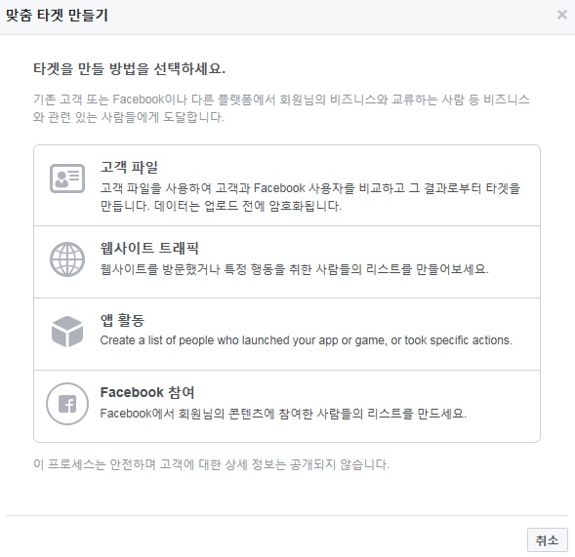
Task: Click the Facebook engagement logo icon
Action: coord(67,404)
